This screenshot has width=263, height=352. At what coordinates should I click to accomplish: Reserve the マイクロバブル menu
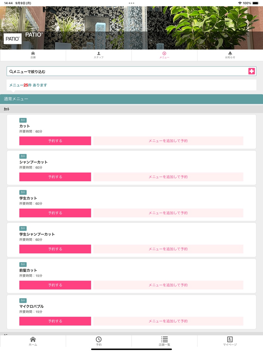pos(55,321)
